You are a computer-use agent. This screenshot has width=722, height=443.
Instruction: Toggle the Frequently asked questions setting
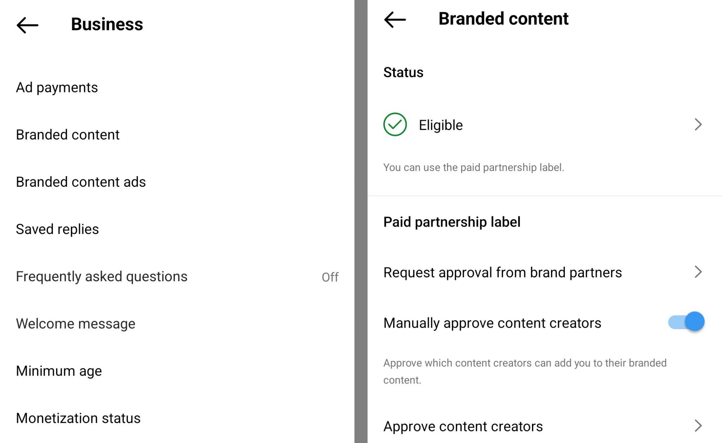point(102,276)
